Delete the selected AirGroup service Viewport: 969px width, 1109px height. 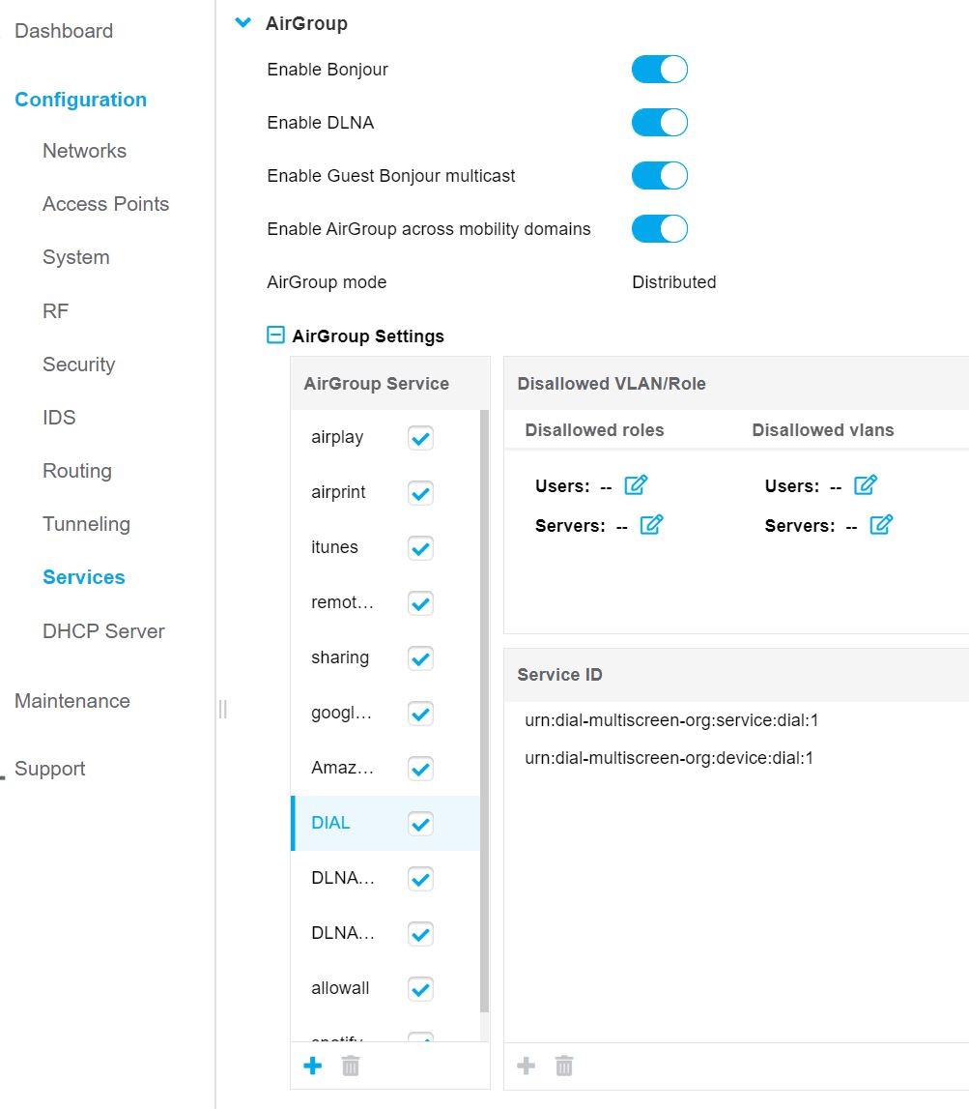pyautogui.click(x=351, y=1065)
